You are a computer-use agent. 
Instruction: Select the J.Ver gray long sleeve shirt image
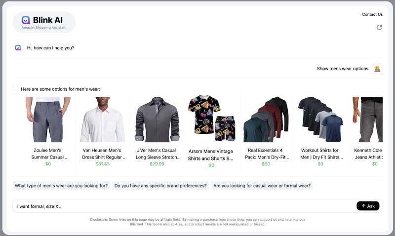click(157, 119)
